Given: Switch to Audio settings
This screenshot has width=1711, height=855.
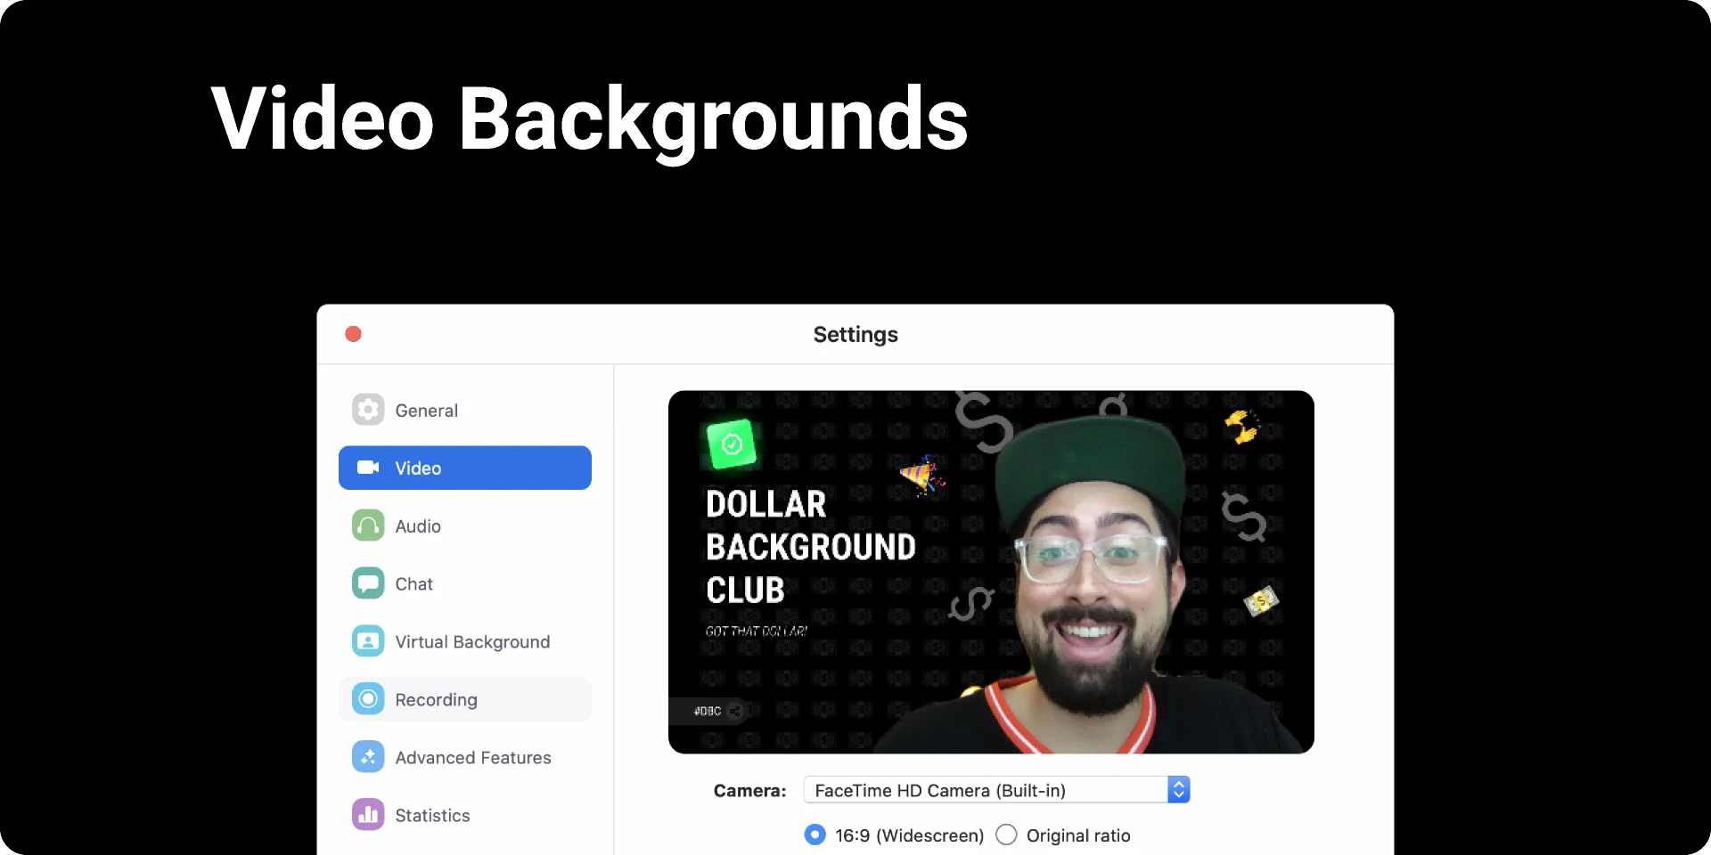Looking at the screenshot, I should coord(465,525).
